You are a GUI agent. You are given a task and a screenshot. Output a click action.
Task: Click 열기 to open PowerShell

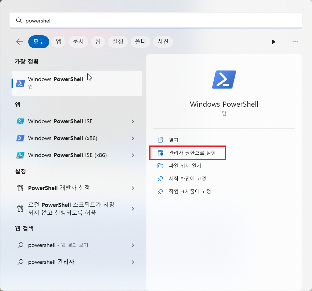(x=174, y=140)
